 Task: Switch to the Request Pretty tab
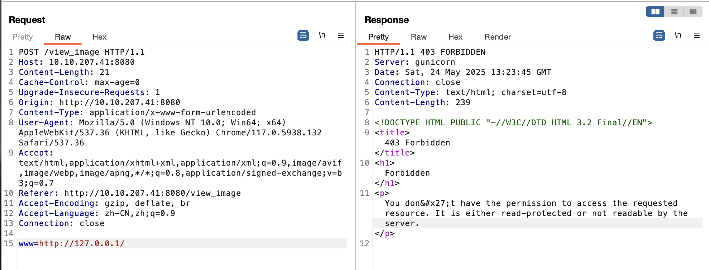click(x=22, y=37)
